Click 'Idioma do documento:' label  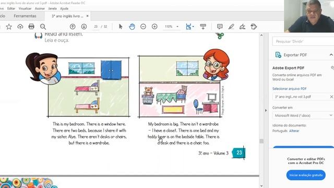click(x=289, y=125)
